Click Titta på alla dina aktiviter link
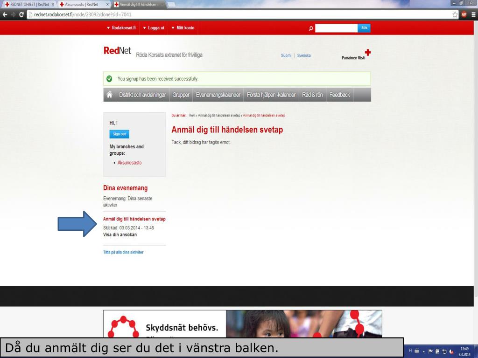 pos(123,252)
